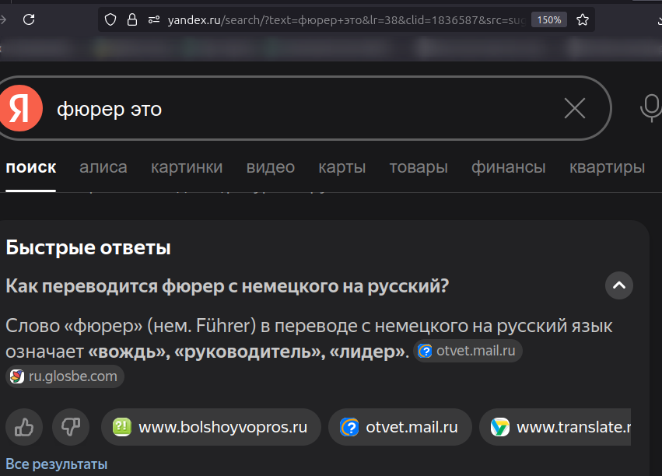
Task: Open the 150% zoom level indicator
Action: tap(548, 19)
